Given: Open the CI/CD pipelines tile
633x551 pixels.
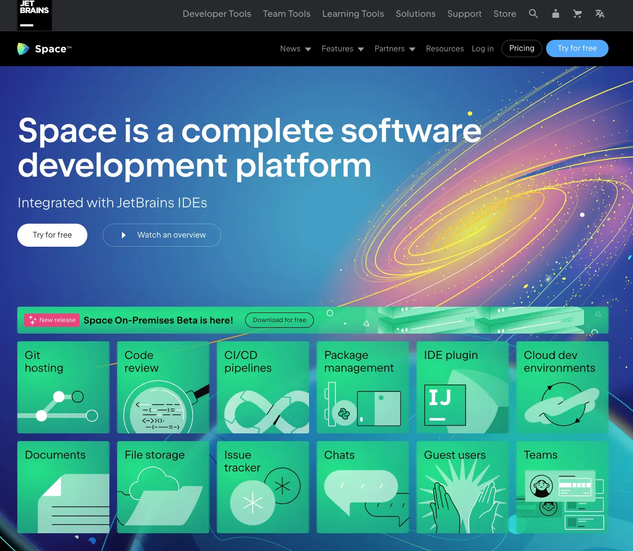Looking at the screenshot, I should (263, 387).
